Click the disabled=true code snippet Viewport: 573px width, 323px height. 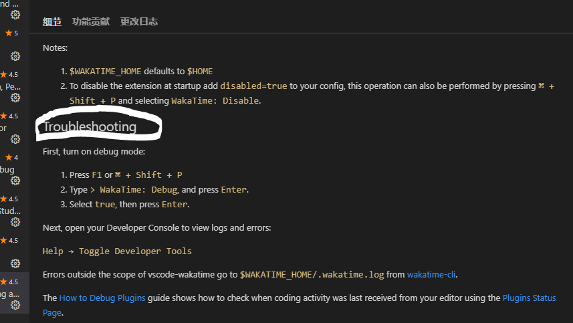point(253,86)
